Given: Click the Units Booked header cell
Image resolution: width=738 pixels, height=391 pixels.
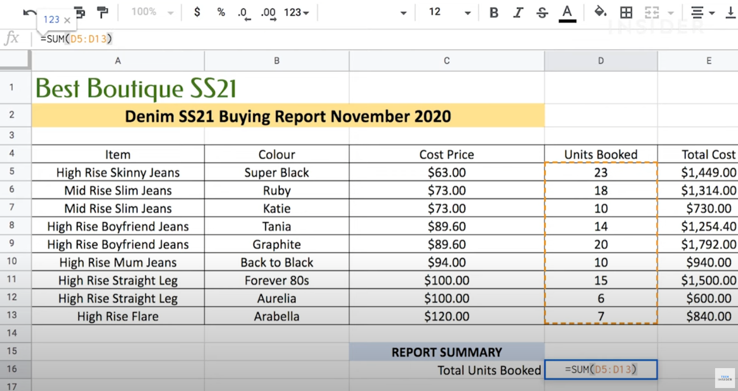Looking at the screenshot, I should (x=601, y=154).
